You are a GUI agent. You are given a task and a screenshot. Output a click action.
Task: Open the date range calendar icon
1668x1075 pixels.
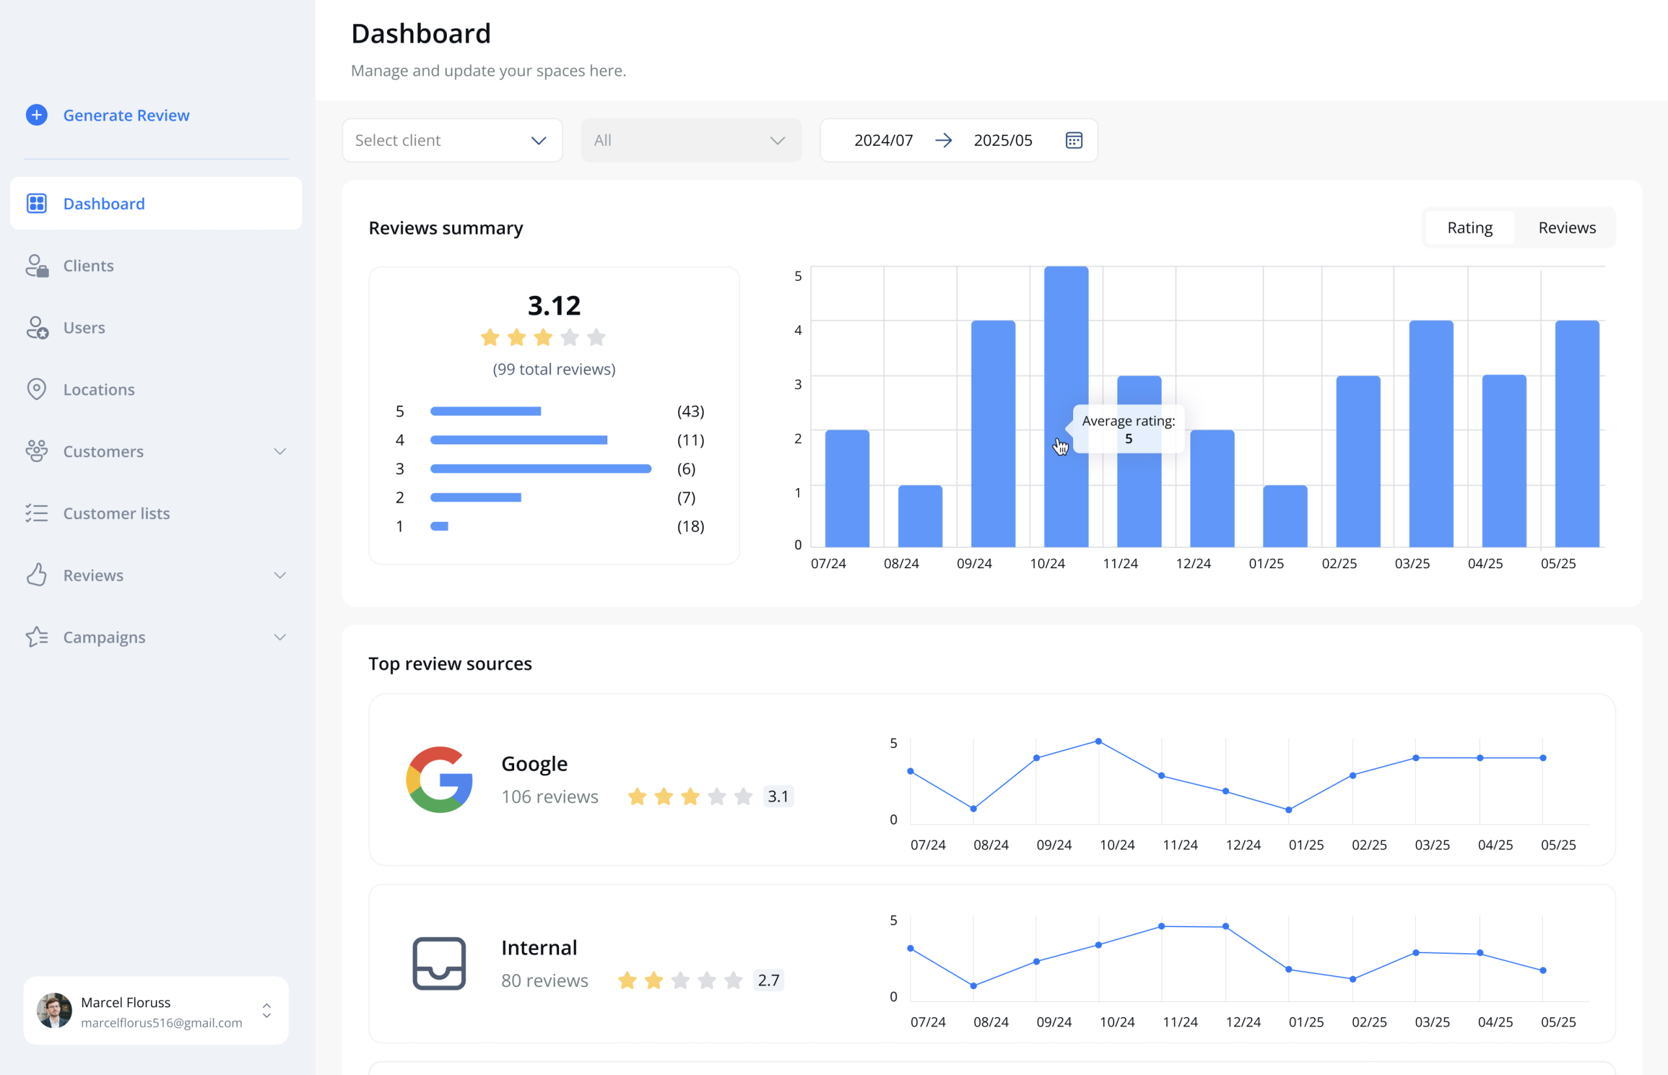click(x=1073, y=140)
